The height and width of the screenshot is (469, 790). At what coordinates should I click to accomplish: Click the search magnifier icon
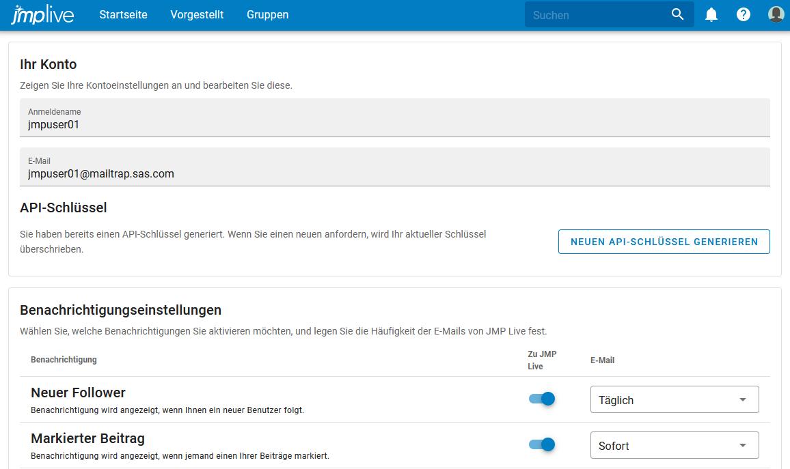coord(677,14)
